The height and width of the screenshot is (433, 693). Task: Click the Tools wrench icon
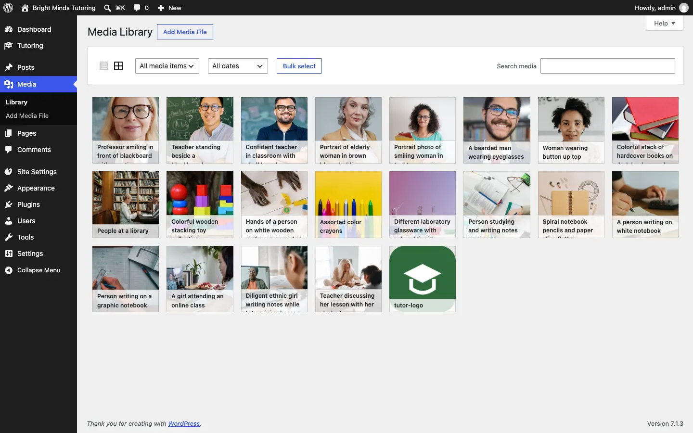point(9,237)
